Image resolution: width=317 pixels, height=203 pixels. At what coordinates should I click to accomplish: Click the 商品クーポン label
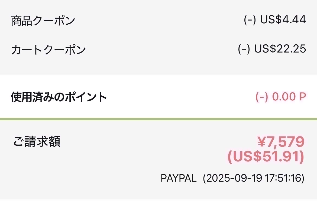43,21
